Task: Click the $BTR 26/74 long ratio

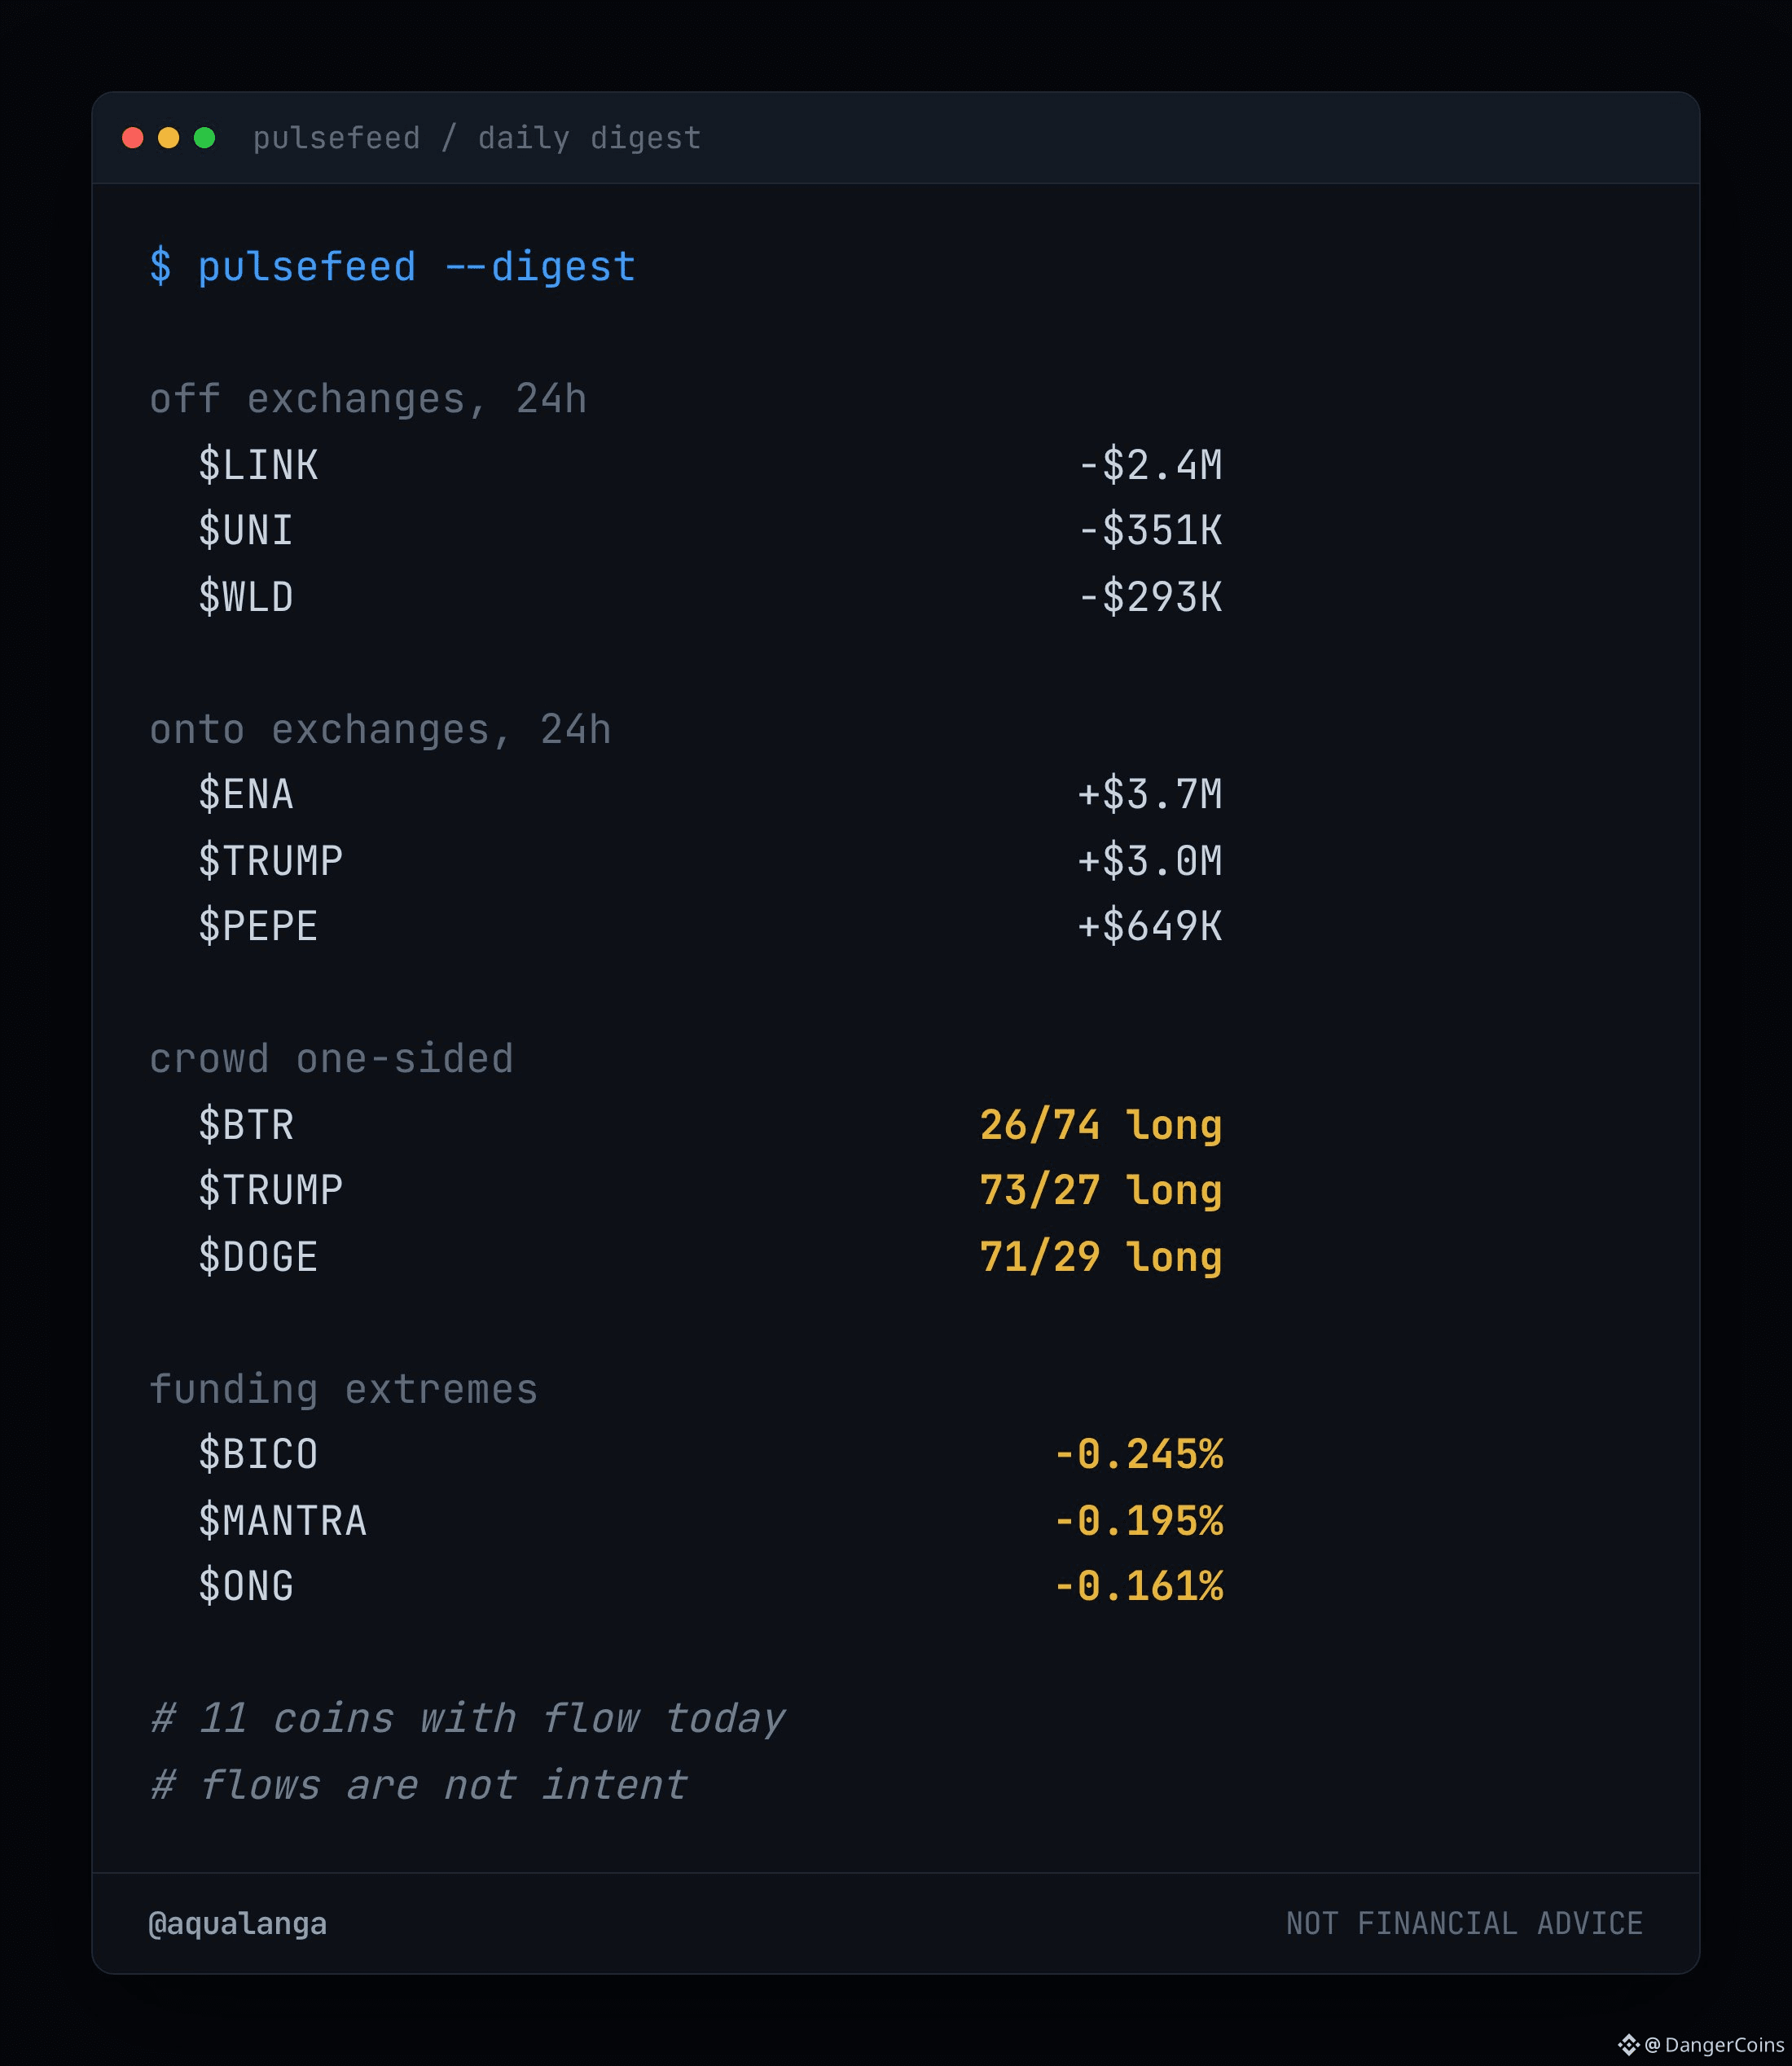Action: point(1101,1125)
